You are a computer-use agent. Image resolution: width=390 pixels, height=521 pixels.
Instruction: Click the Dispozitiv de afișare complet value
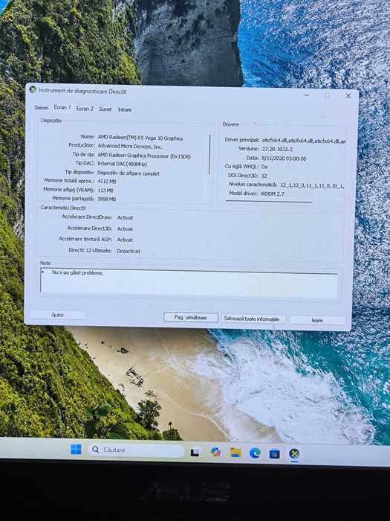pyautogui.click(x=129, y=173)
